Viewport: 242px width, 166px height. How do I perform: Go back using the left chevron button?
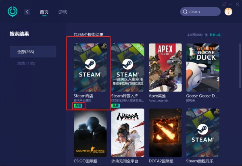point(27,12)
